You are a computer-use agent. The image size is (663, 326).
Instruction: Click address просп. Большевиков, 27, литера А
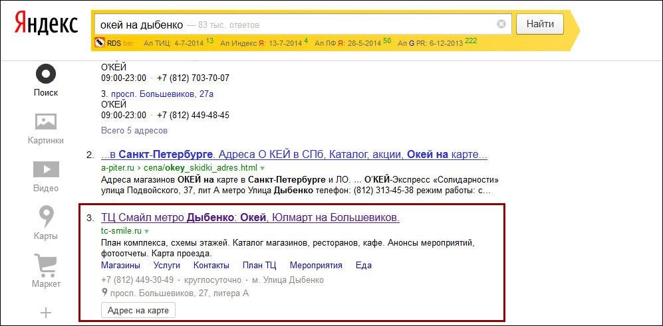click(180, 293)
